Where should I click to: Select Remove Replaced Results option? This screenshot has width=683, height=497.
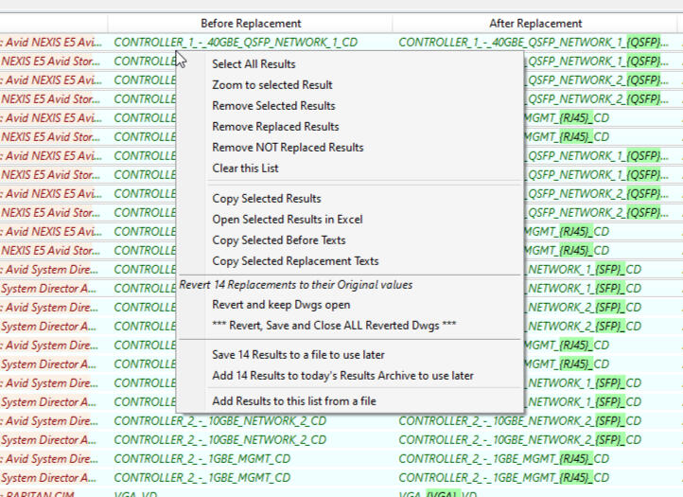pos(275,127)
